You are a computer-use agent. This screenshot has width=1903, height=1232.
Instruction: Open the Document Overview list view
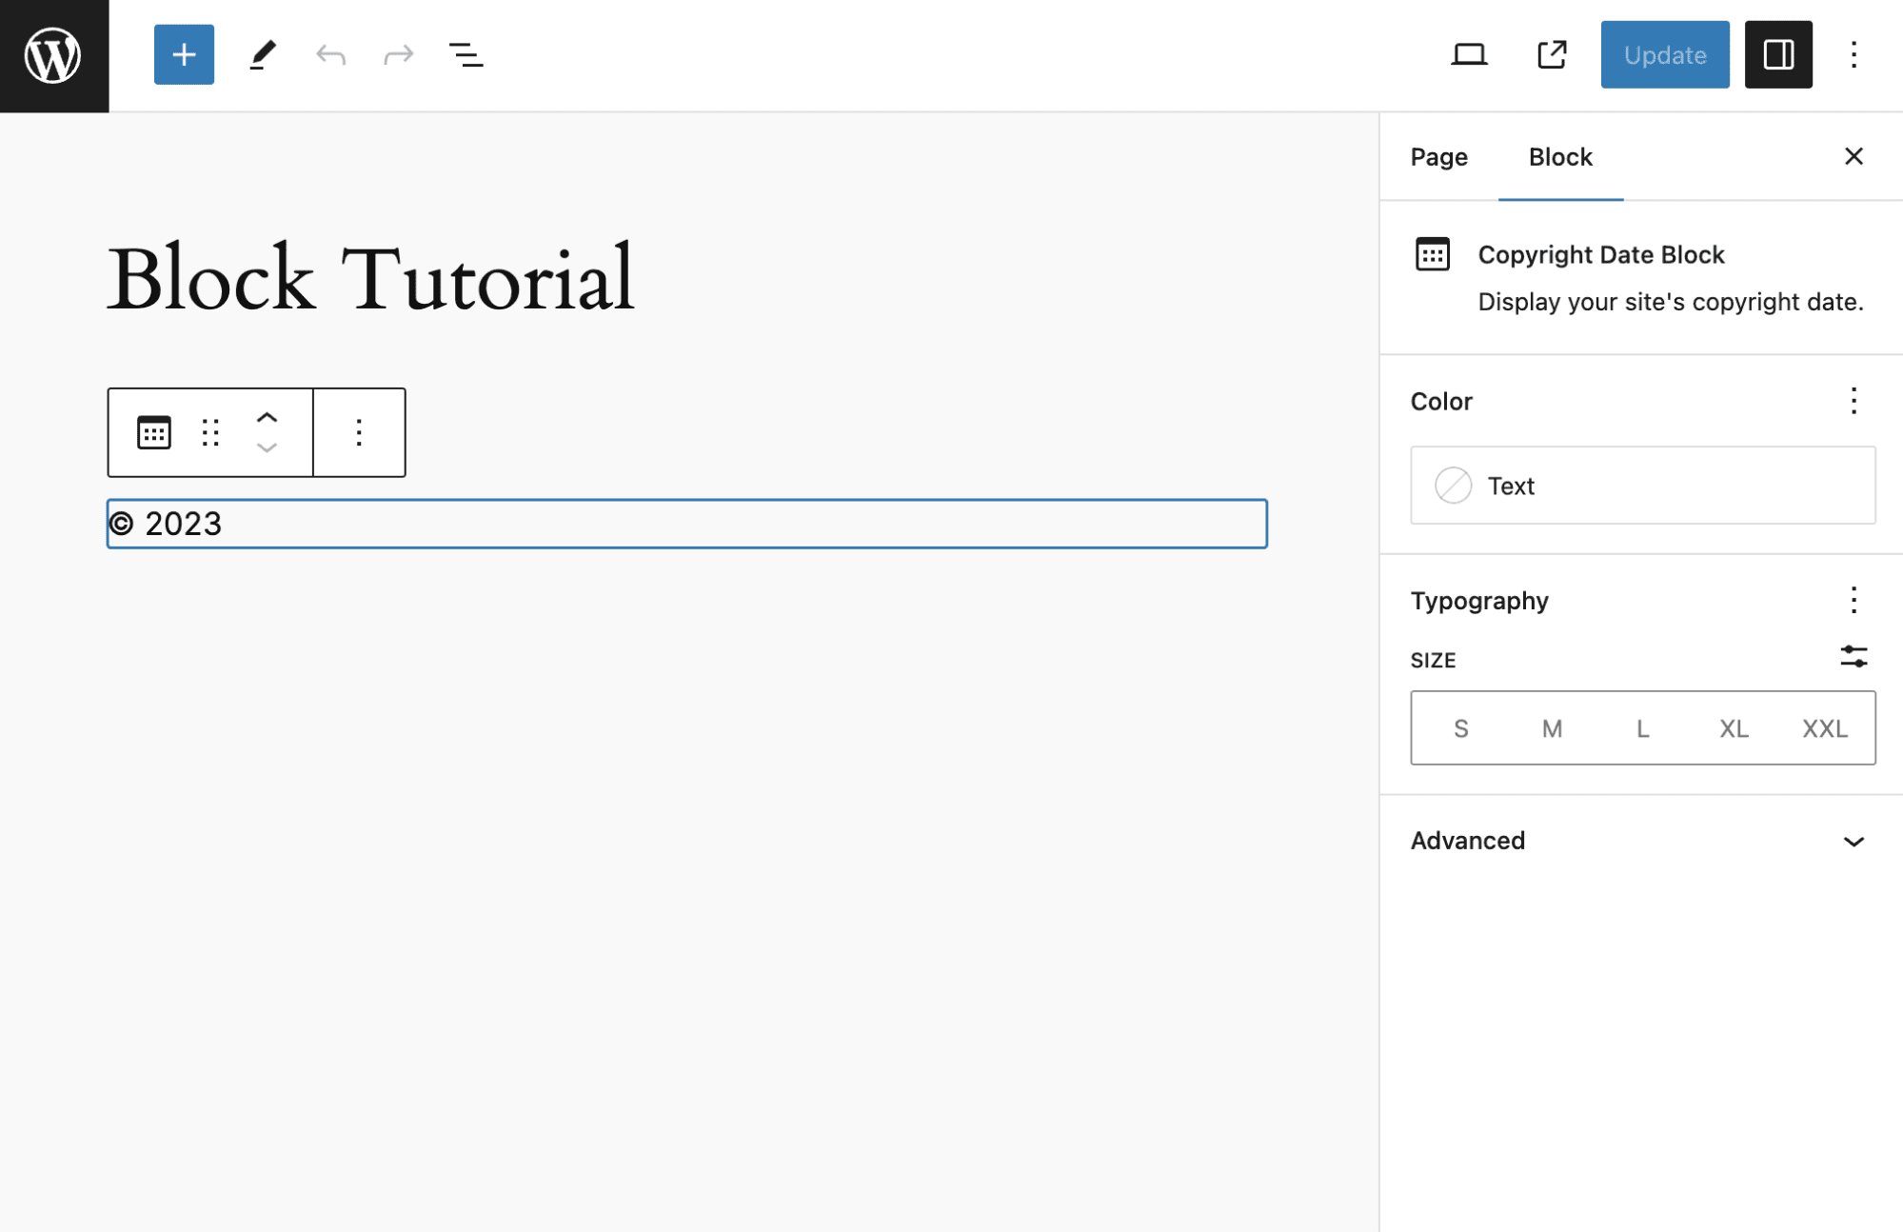coord(466,54)
